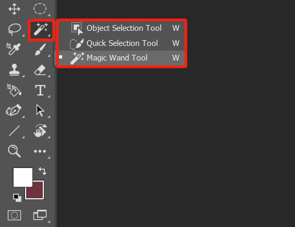Swap foreground and background colors
Viewport: 295px width, 227px height.
42,171
